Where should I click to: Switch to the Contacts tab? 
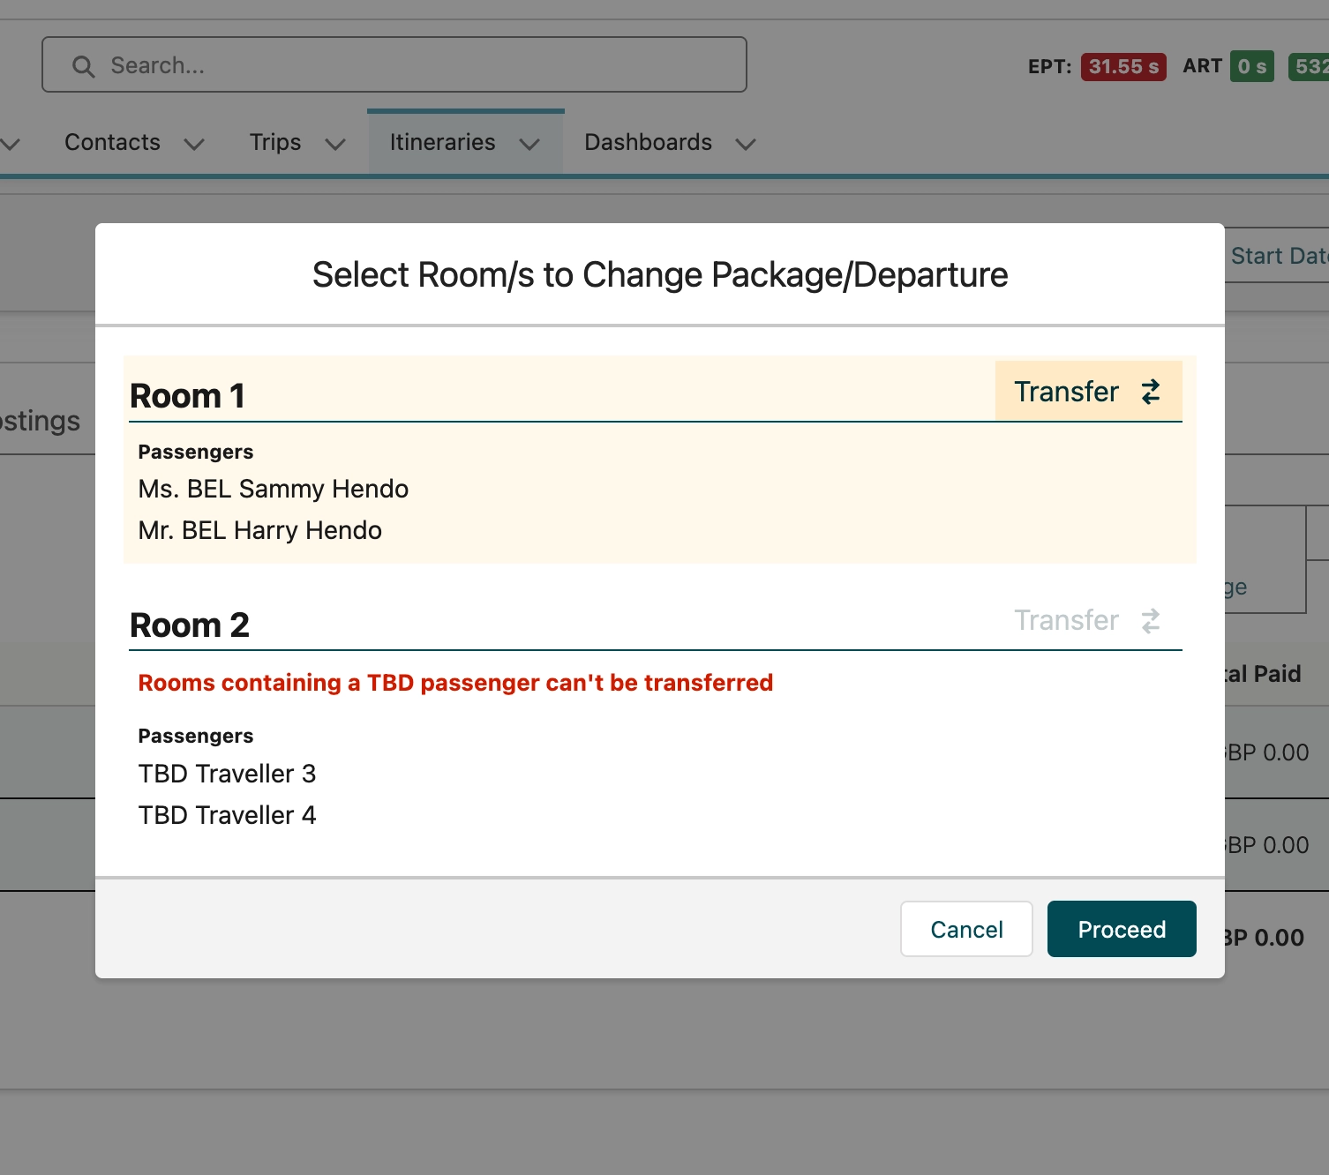click(x=112, y=142)
